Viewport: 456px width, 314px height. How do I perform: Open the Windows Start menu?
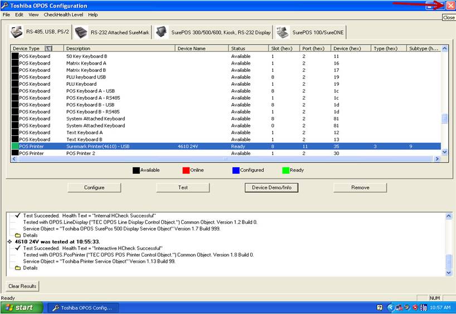click(x=20, y=307)
